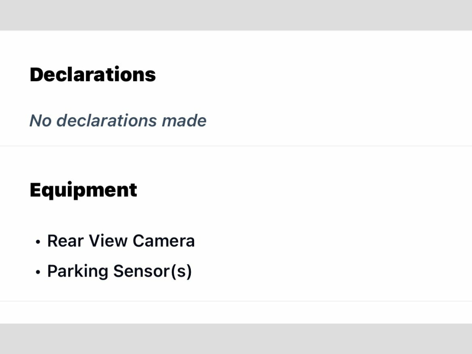The width and height of the screenshot is (472, 354).
Task: Click the italic word 'declarations' under the heading
Action: point(106,120)
